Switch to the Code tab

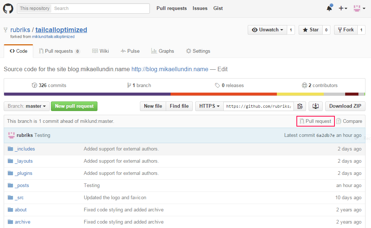coord(18,51)
